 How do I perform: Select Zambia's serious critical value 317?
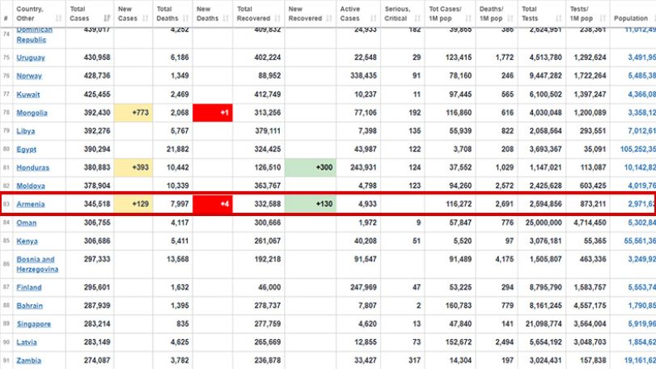415,360
